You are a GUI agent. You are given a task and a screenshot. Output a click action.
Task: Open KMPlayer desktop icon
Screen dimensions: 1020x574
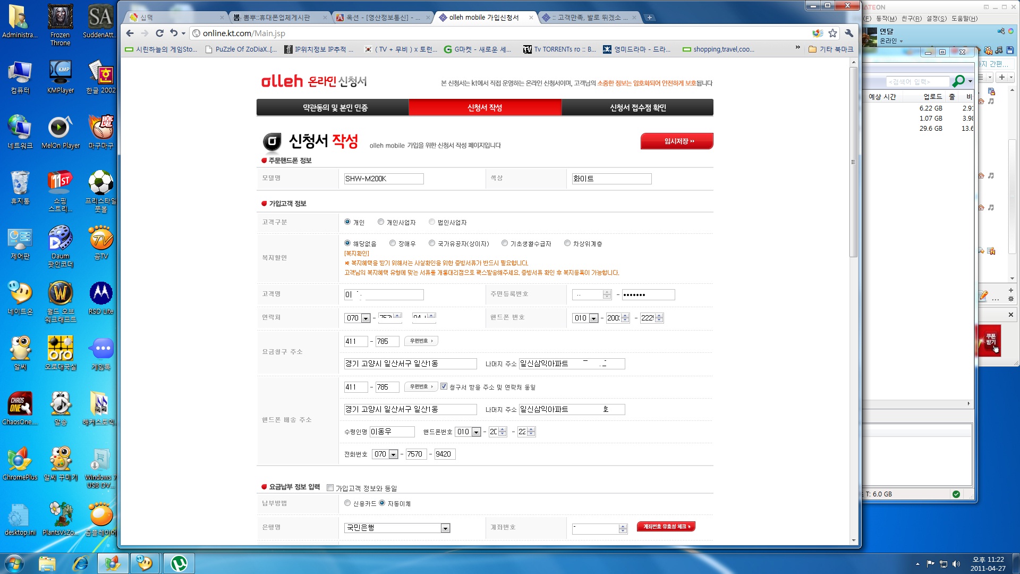[60, 76]
